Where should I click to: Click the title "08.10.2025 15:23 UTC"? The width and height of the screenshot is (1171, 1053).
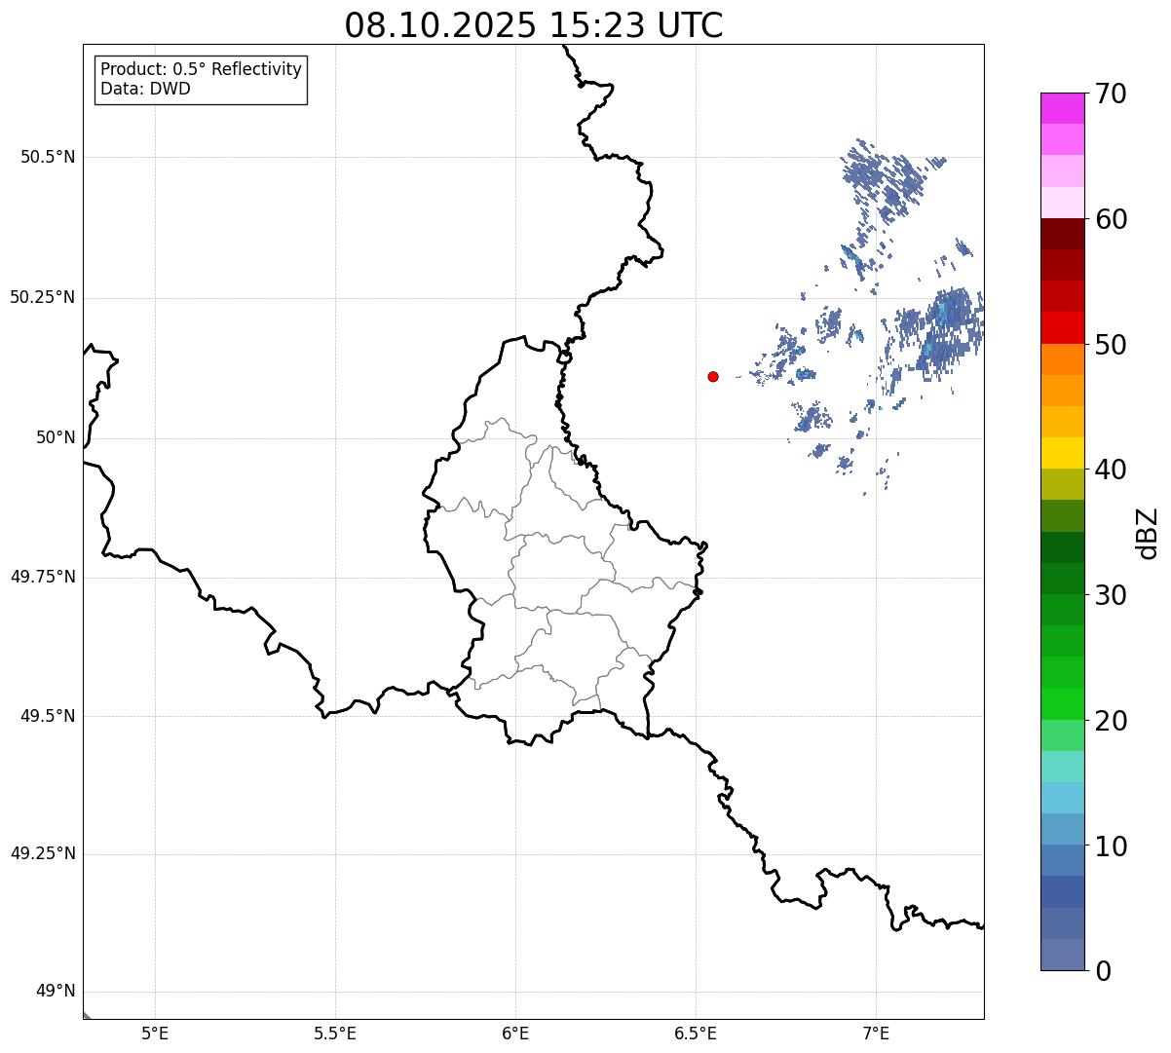coord(534,25)
